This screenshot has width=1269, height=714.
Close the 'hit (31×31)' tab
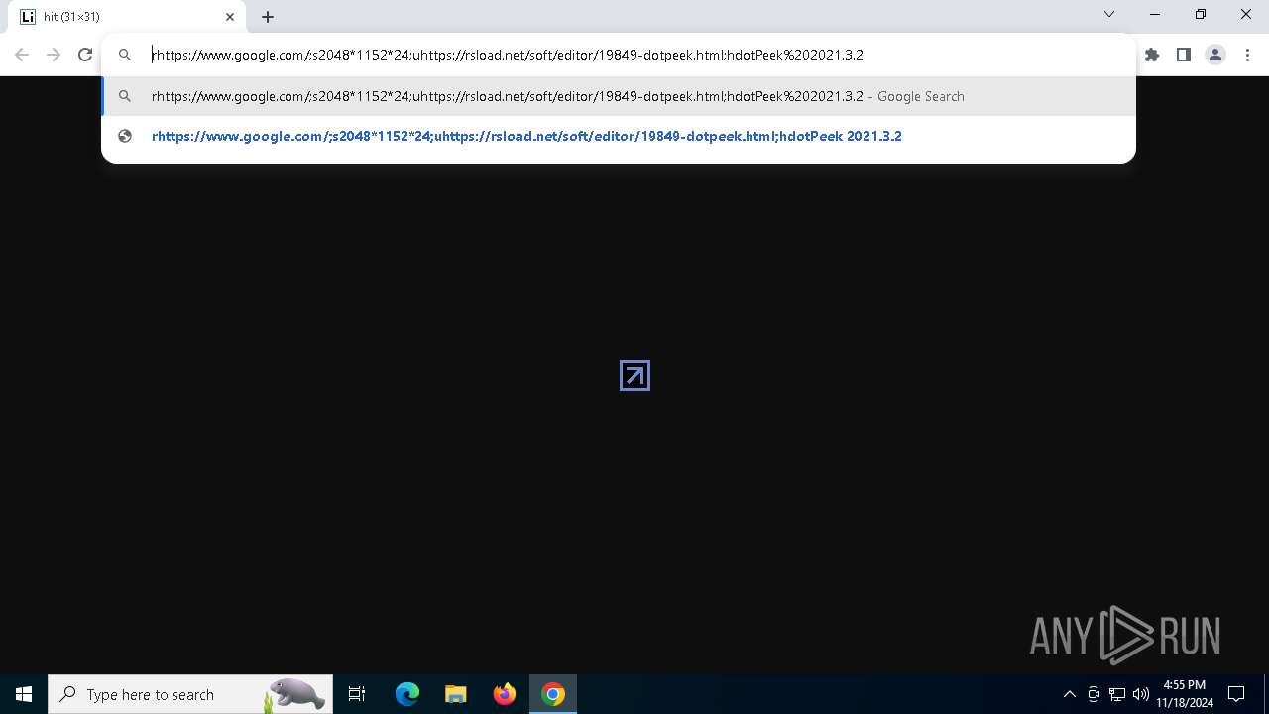(x=230, y=17)
